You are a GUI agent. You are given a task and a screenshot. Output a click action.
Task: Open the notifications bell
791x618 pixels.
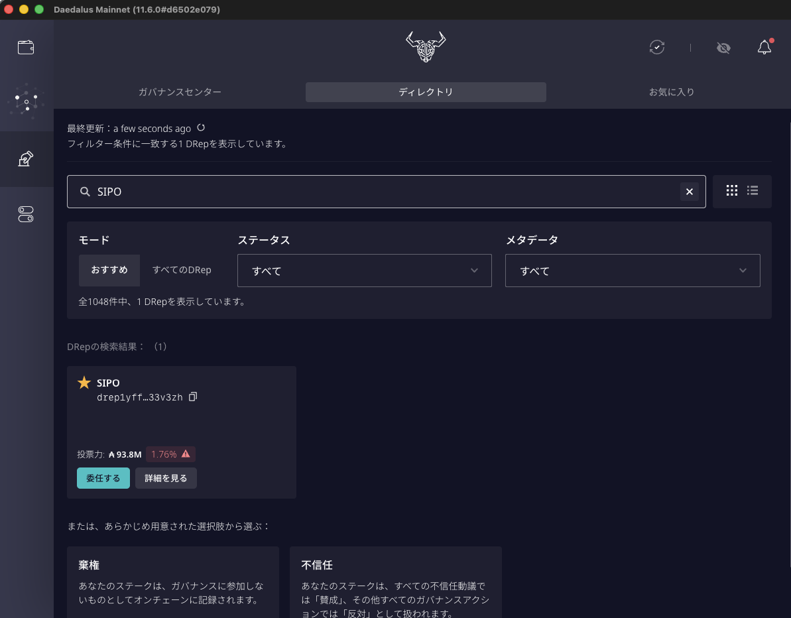pos(764,47)
